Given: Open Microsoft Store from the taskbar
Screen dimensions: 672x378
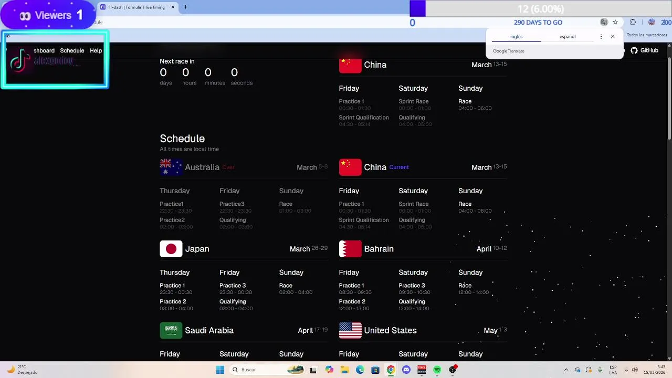Looking at the screenshot, I should [x=375, y=370].
